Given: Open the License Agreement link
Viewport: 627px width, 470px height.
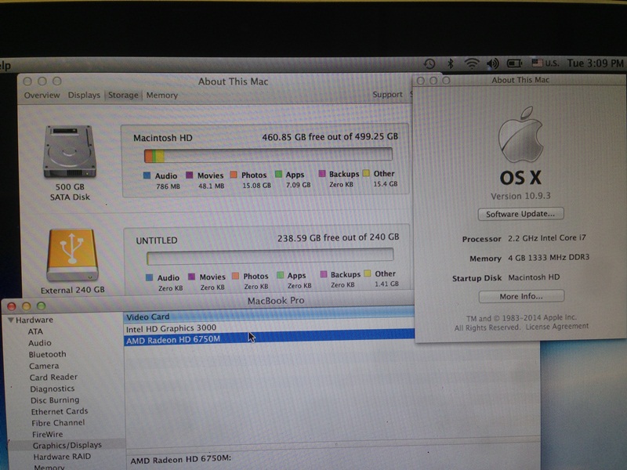Looking at the screenshot, I should tap(557, 327).
